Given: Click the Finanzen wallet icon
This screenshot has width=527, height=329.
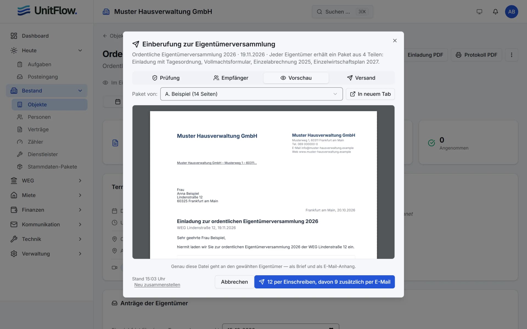Looking at the screenshot, I should (x=14, y=210).
